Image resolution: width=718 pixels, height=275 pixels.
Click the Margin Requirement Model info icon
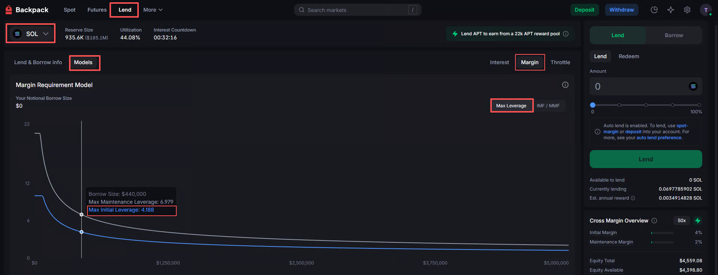pos(565,85)
